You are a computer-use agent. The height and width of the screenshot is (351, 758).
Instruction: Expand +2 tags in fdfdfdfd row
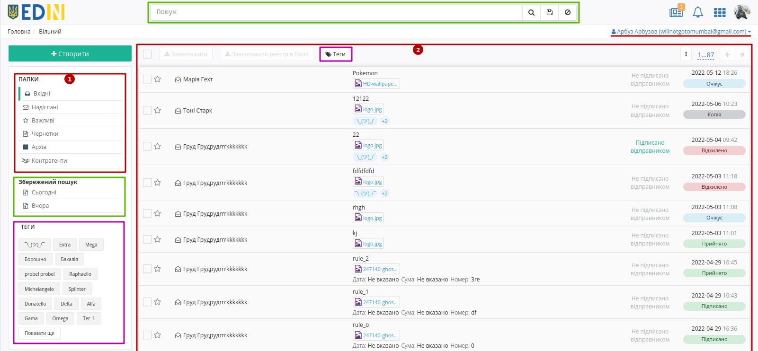[x=384, y=193]
